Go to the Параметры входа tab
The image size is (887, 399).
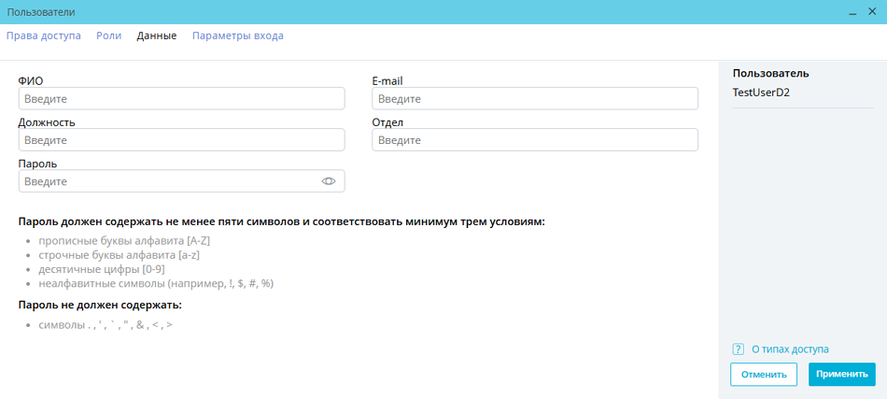pyautogui.click(x=237, y=36)
